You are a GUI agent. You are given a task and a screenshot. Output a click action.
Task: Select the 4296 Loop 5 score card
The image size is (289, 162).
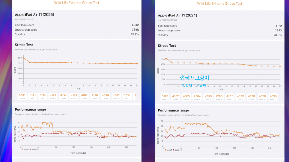click(208, 97)
